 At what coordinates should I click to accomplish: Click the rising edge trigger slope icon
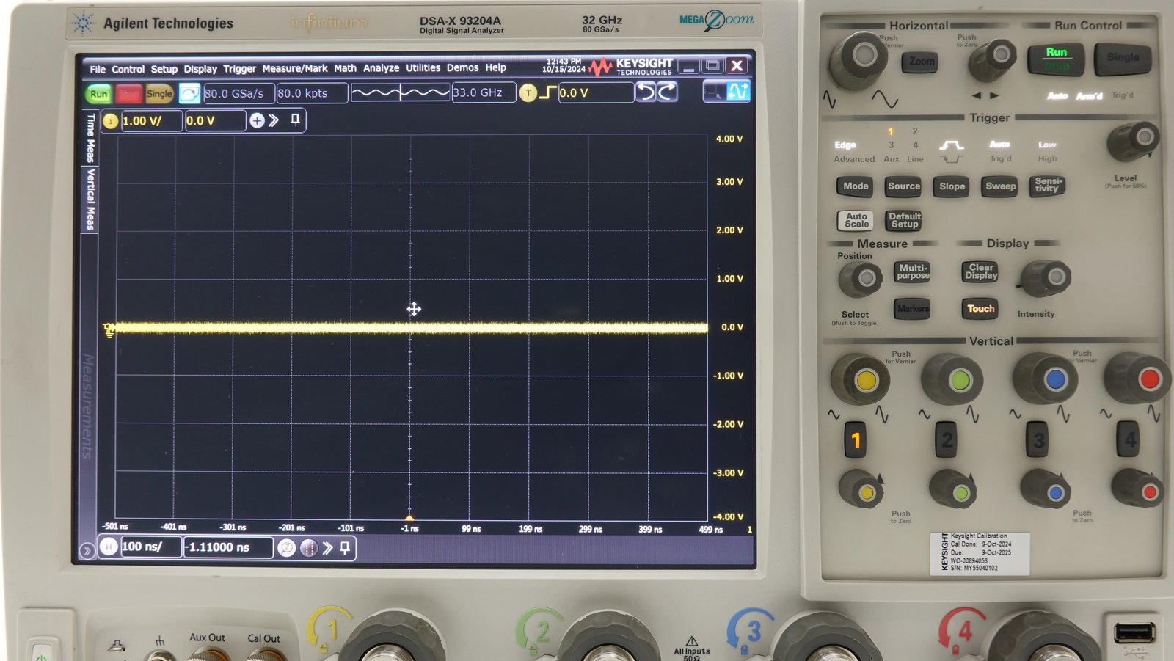[x=548, y=92]
